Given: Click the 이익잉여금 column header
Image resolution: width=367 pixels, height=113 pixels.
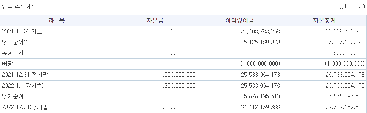Looking at the screenshot, I should tap(240, 21).
